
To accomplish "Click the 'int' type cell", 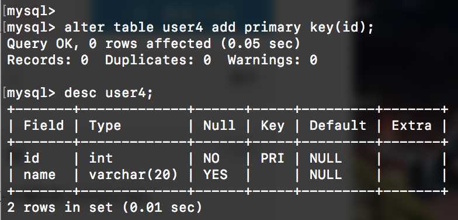I will (100, 158).
